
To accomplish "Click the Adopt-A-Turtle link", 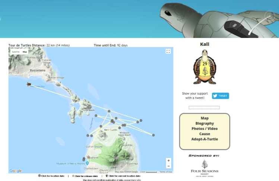I will point(205,139).
